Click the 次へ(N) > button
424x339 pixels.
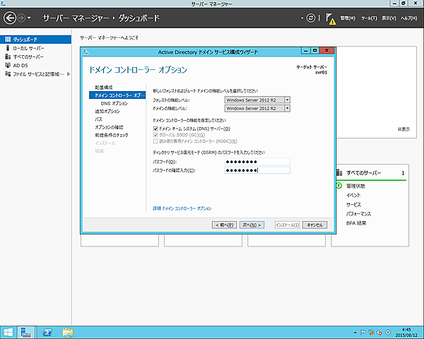point(251,225)
